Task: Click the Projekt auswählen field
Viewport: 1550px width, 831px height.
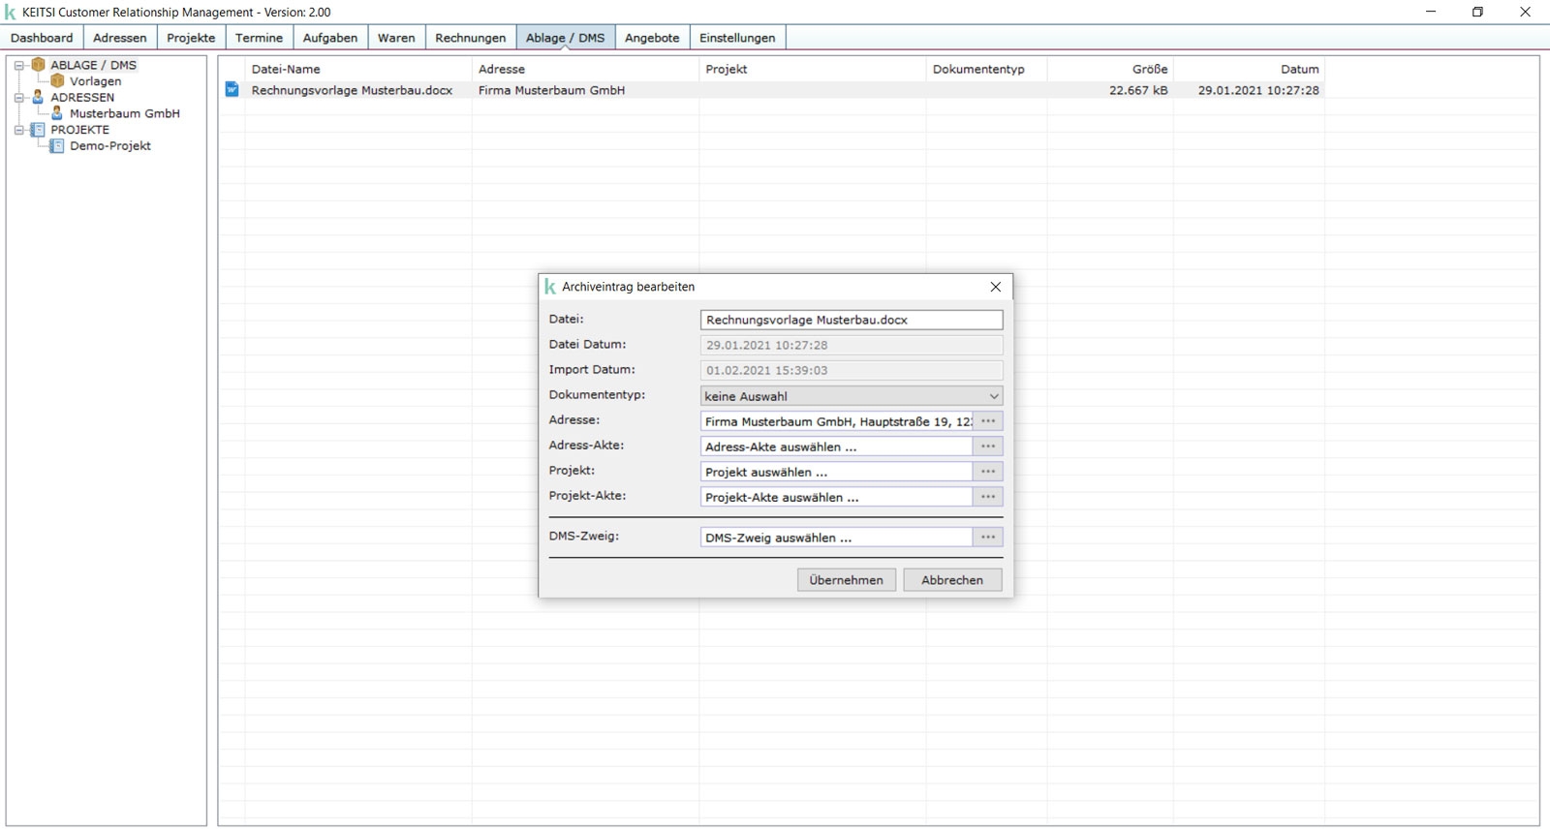Action: (836, 472)
